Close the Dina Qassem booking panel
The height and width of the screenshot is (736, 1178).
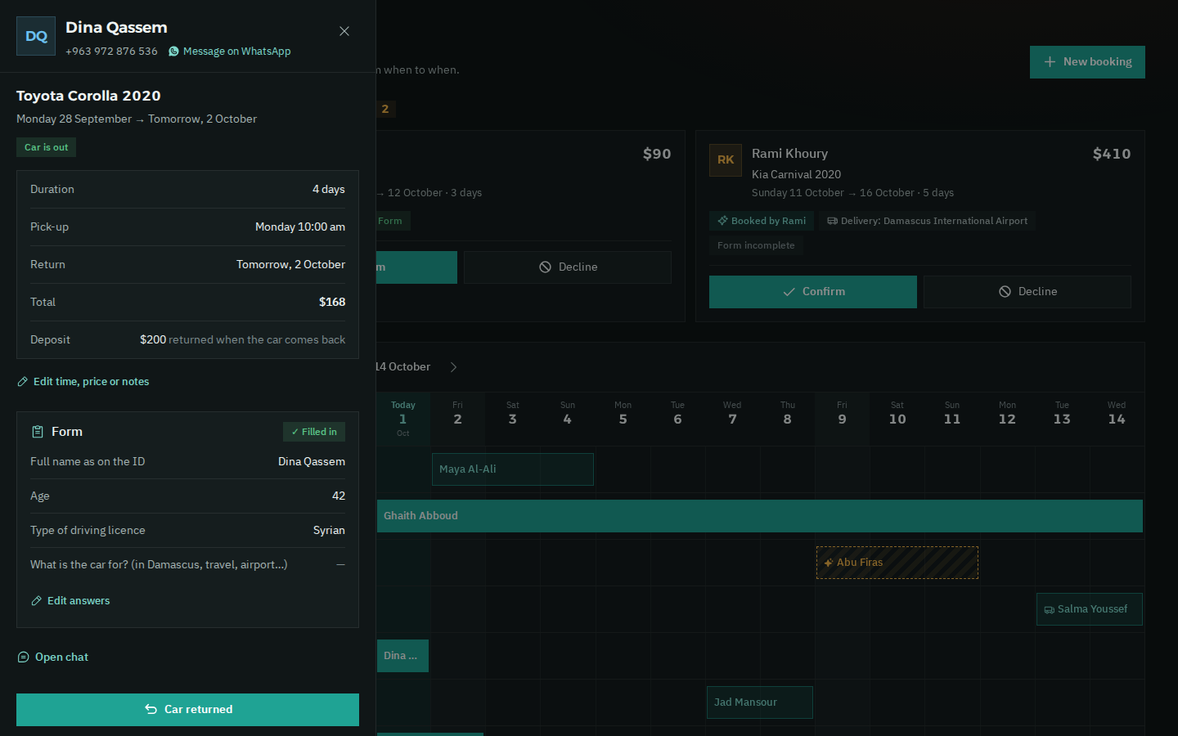pos(344,31)
